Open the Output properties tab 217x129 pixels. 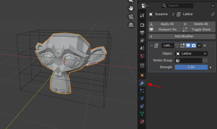[x=142, y=33]
